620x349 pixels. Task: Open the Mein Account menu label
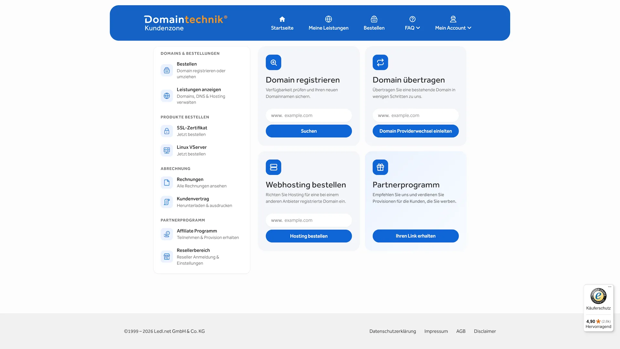[450, 28]
